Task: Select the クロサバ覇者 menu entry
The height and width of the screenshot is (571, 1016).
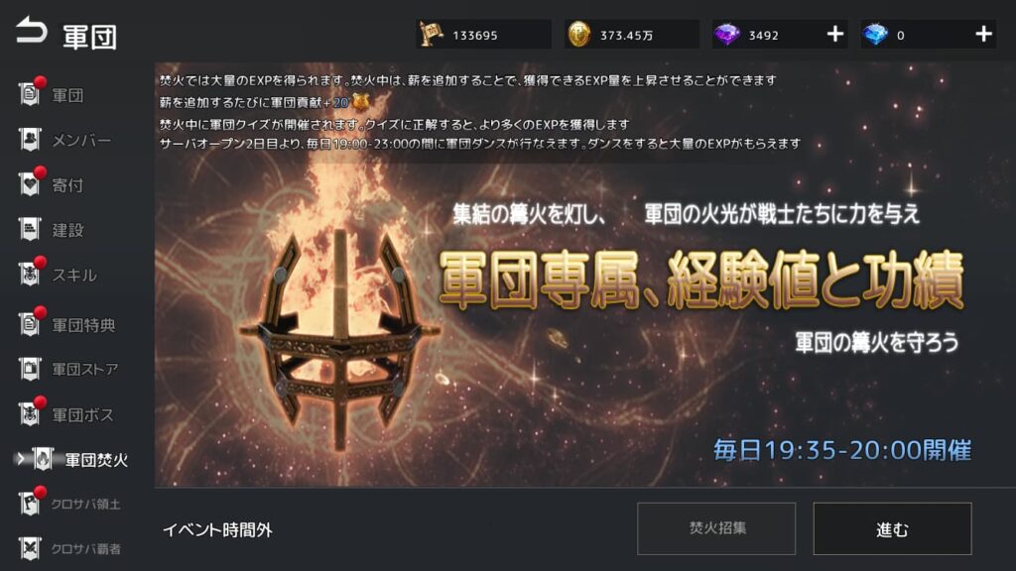Action: pyautogui.click(x=85, y=549)
